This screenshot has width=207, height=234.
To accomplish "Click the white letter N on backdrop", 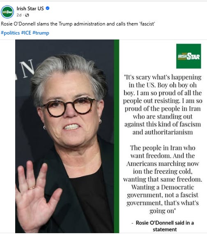I will coord(27,69).
